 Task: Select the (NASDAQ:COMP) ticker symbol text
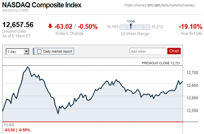(15, 11)
